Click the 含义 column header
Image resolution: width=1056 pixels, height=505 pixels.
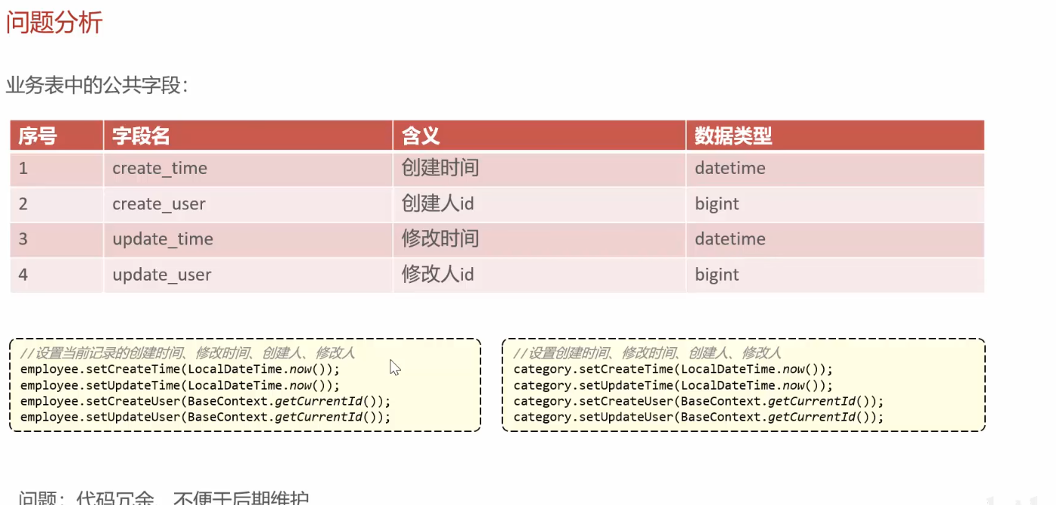[421, 136]
